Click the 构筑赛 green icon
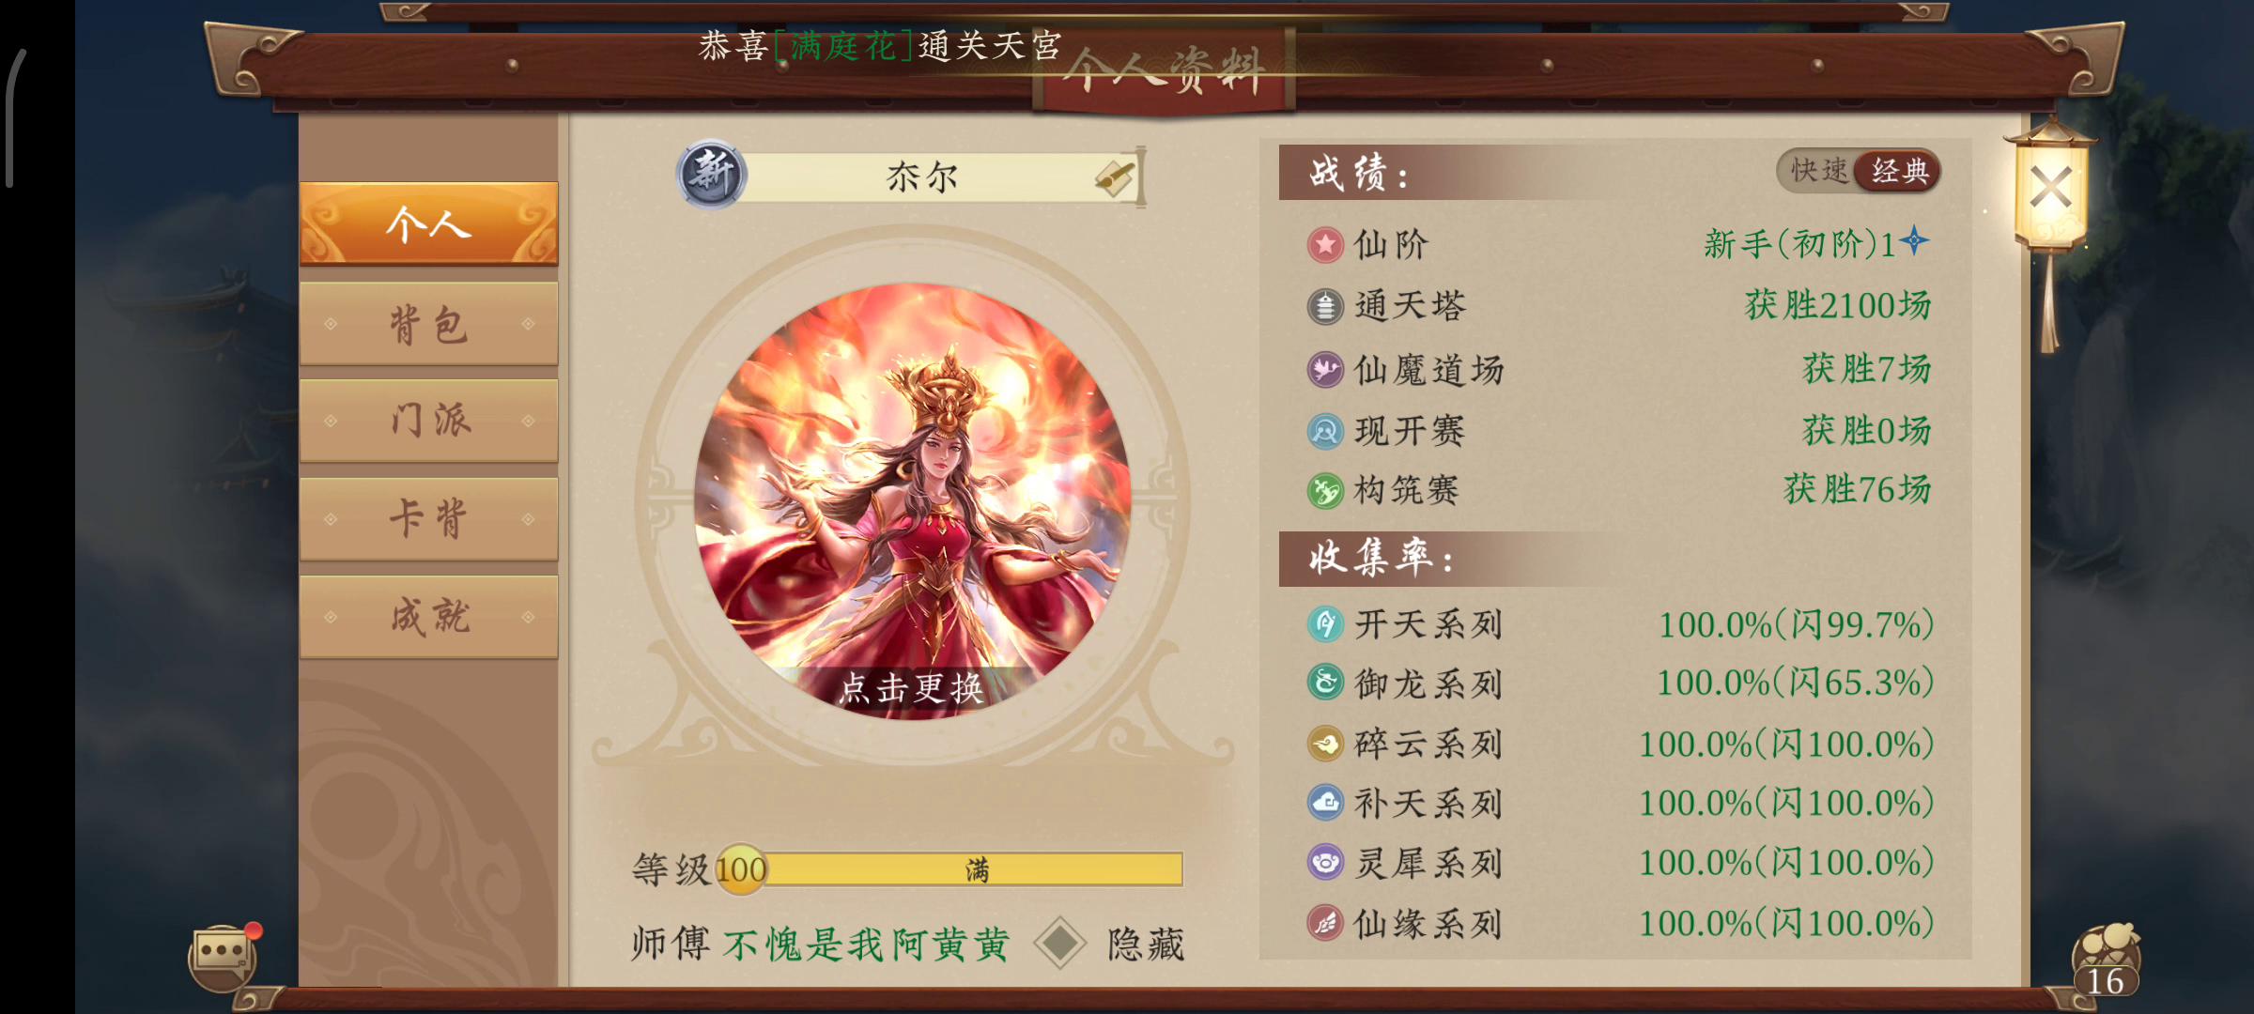Screen dimensions: 2254x1014 pyautogui.click(x=1325, y=490)
